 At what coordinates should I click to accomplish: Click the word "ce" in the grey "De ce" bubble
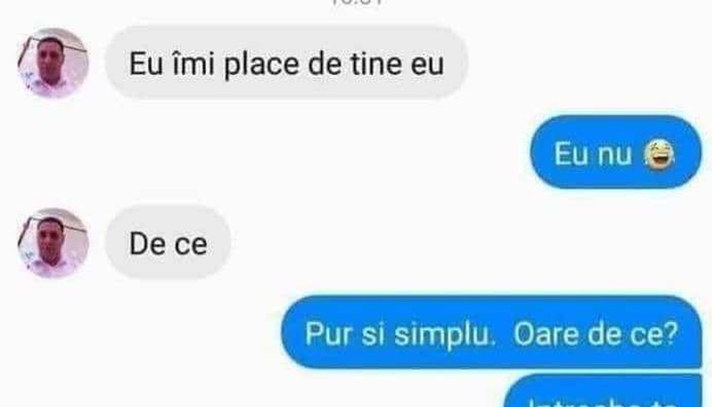(x=191, y=245)
